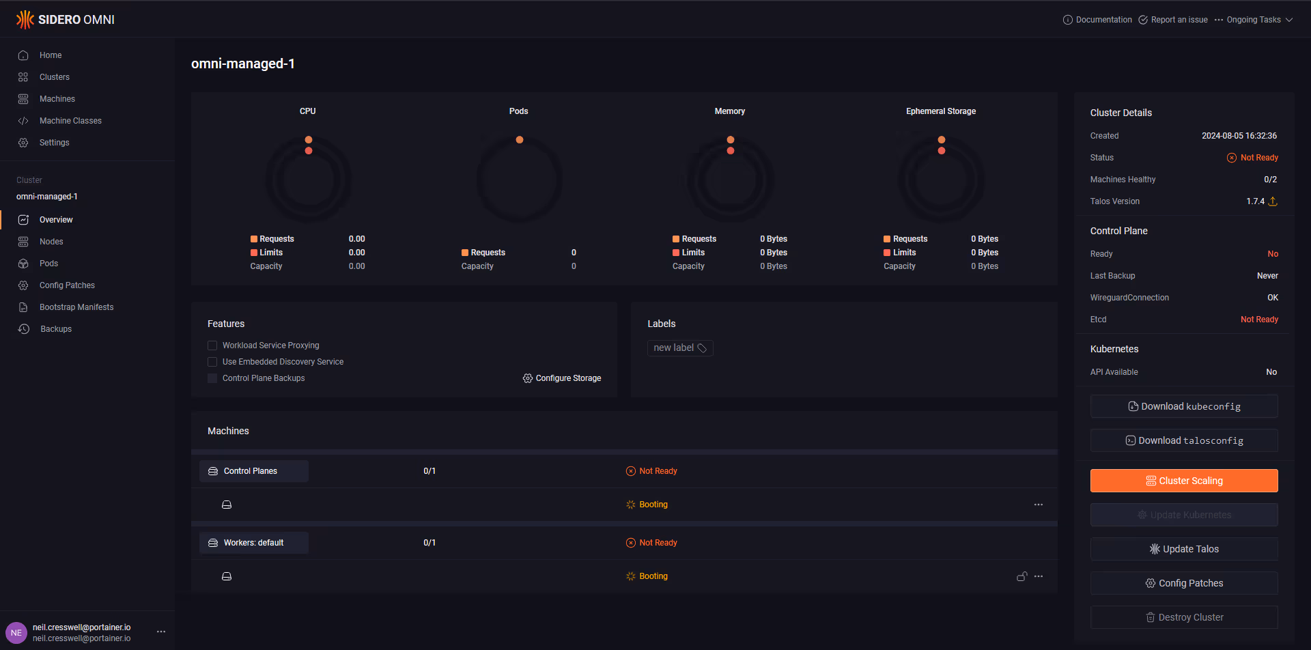
Task: Open the Machine Classes code icon
Action: pos(23,121)
